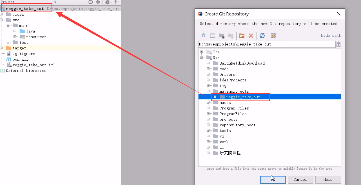The width and height of the screenshot is (361, 185).
Task: Open Project panel gear settings menu
Action: (107, 2)
